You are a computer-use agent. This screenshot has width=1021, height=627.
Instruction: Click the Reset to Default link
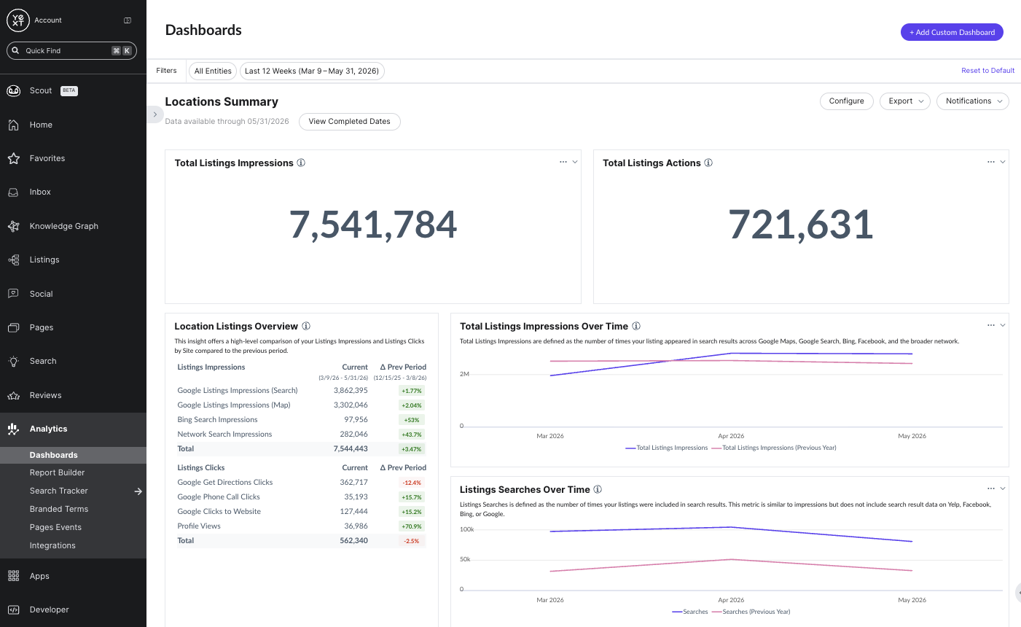pyautogui.click(x=987, y=71)
